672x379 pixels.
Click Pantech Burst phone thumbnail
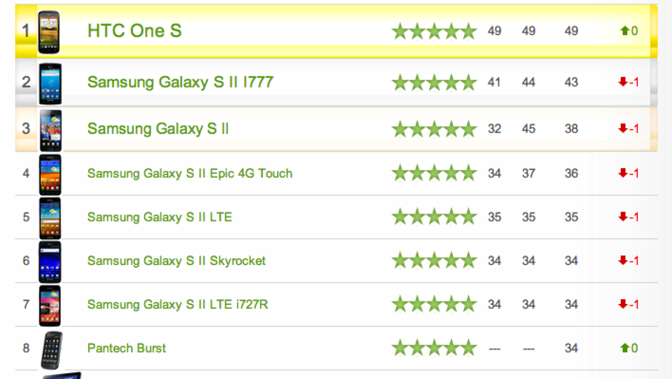(51, 350)
